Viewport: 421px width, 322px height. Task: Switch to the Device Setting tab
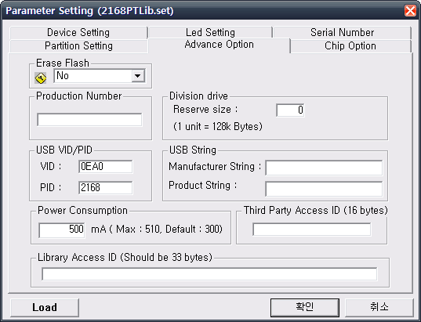pos(78,33)
